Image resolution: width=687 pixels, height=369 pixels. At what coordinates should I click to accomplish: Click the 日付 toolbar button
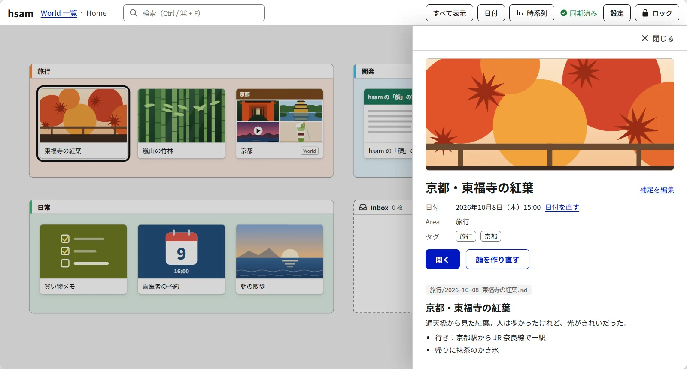point(491,13)
